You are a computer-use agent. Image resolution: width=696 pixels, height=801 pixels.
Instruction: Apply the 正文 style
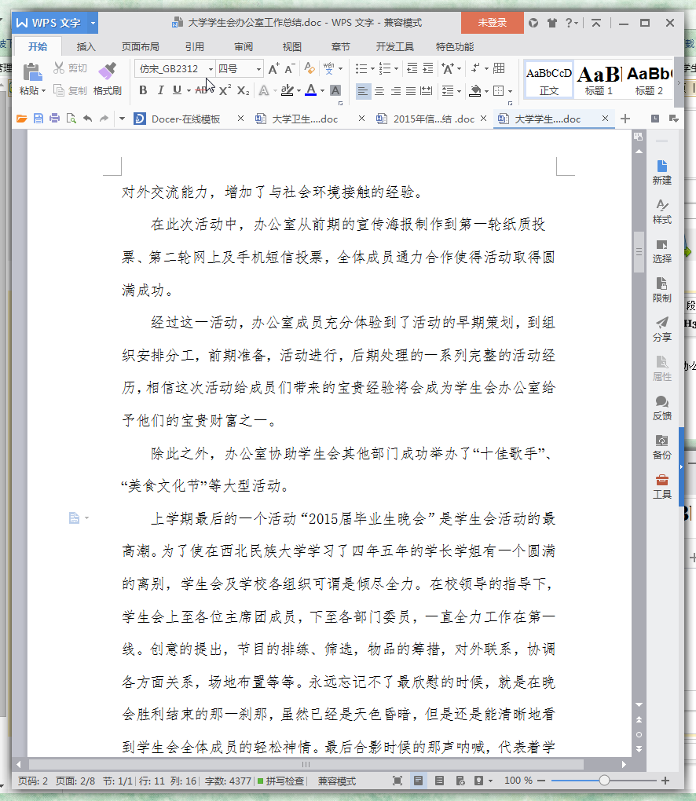(x=549, y=81)
